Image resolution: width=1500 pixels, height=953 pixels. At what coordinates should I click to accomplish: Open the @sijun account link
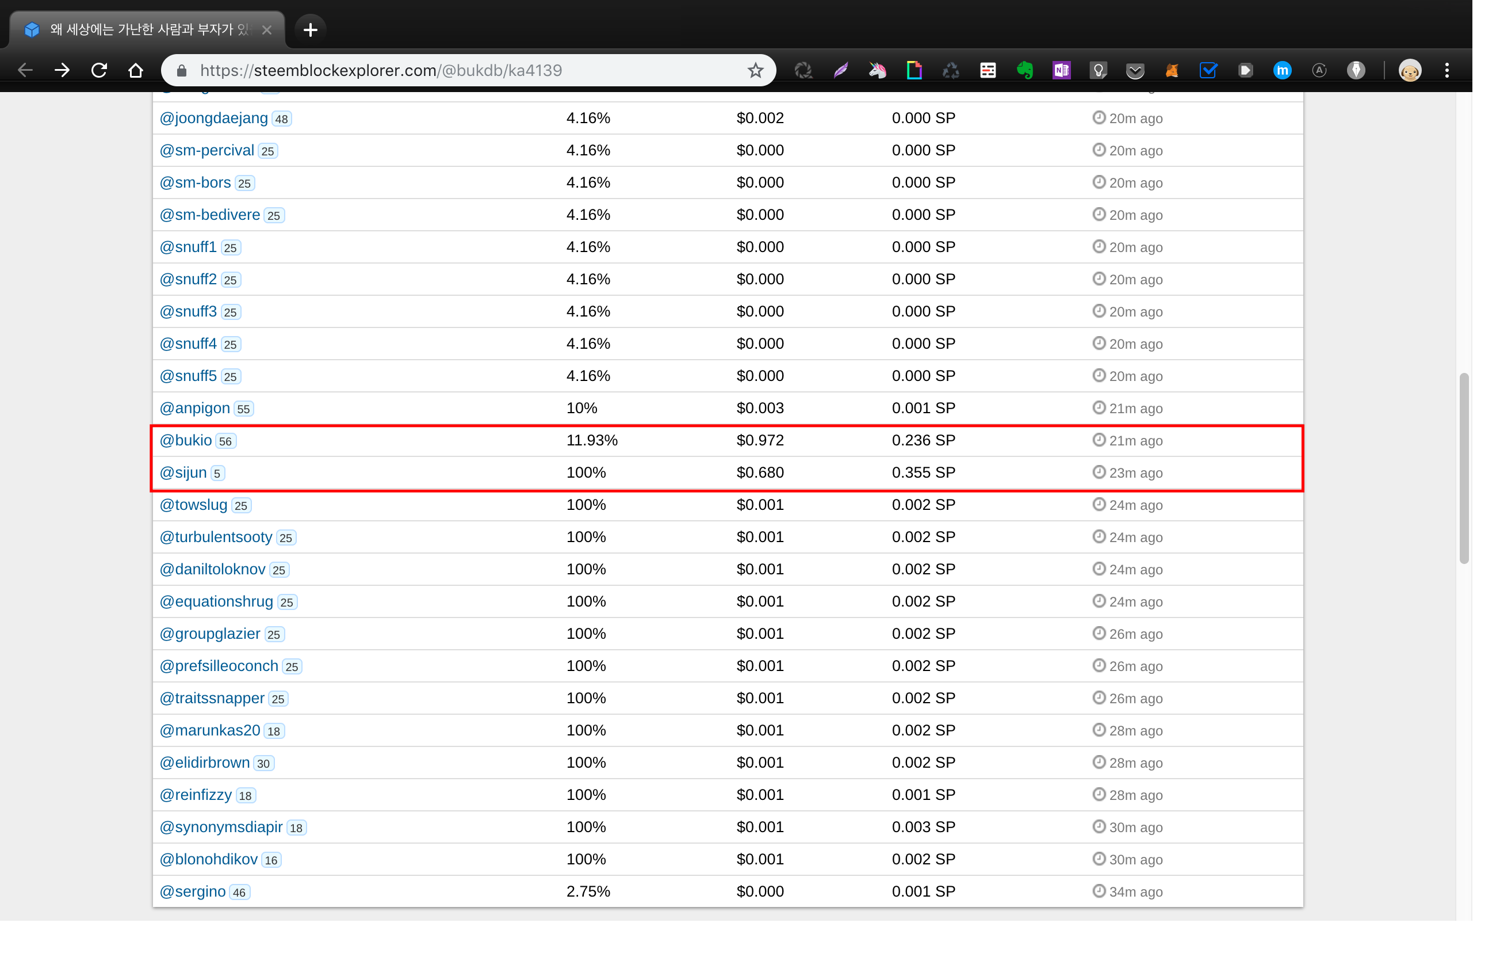183,473
